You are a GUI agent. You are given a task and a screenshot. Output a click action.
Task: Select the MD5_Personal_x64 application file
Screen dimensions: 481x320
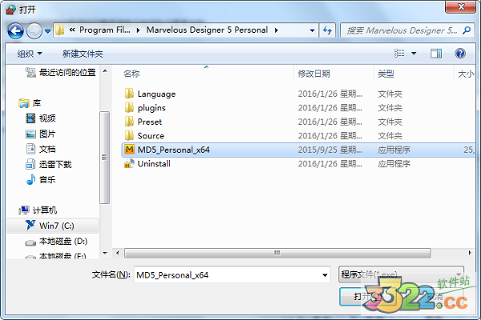tap(297, 150)
